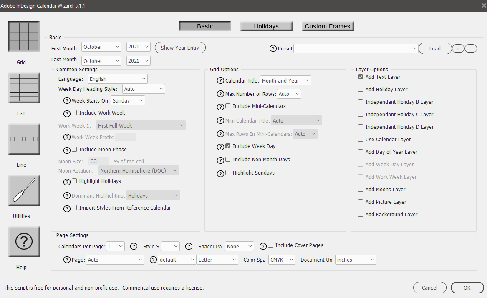This screenshot has height=298, width=487.
Task: Open the Help question mark icon
Action: 24,242
